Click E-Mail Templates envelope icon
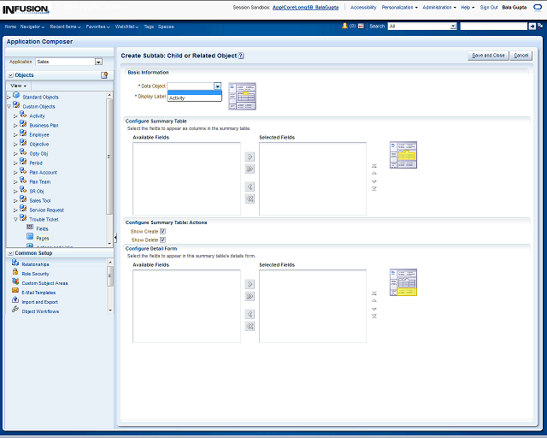The image size is (547, 438). (15, 292)
